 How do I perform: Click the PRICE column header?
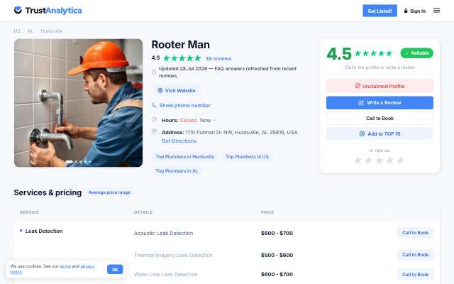coord(267,212)
